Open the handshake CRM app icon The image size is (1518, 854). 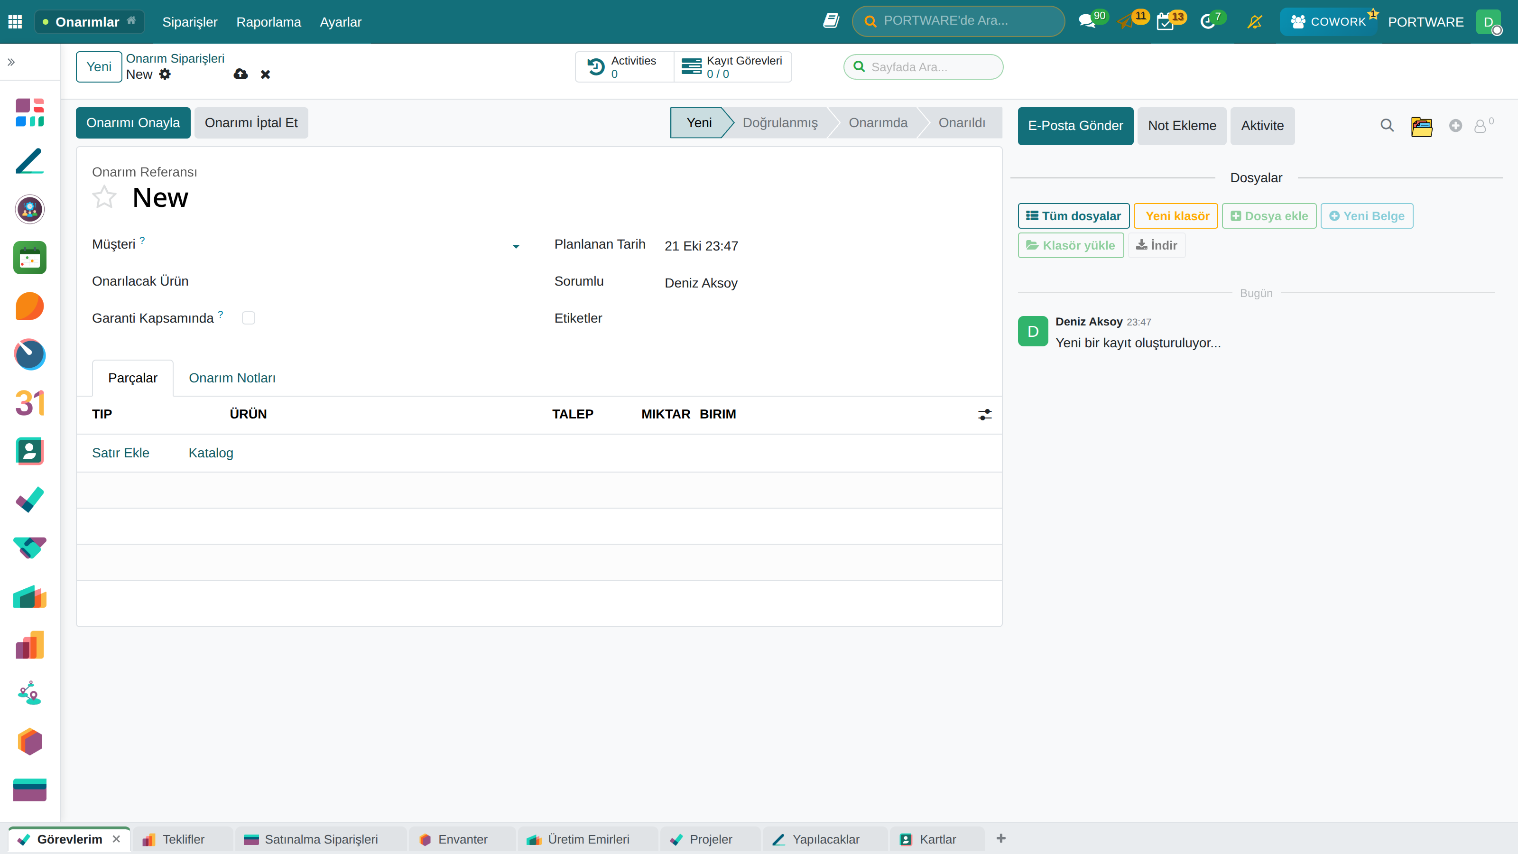tap(29, 548)
